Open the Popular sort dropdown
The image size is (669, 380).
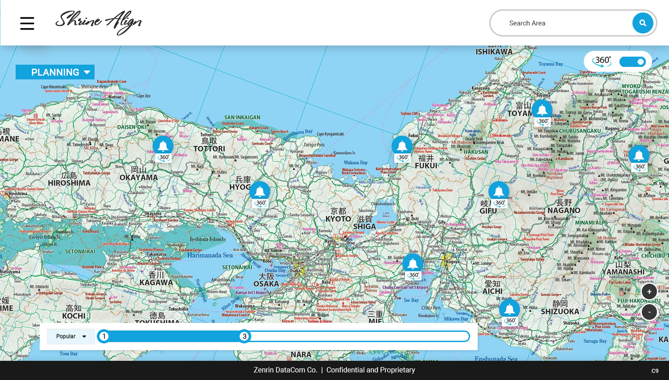71,336
